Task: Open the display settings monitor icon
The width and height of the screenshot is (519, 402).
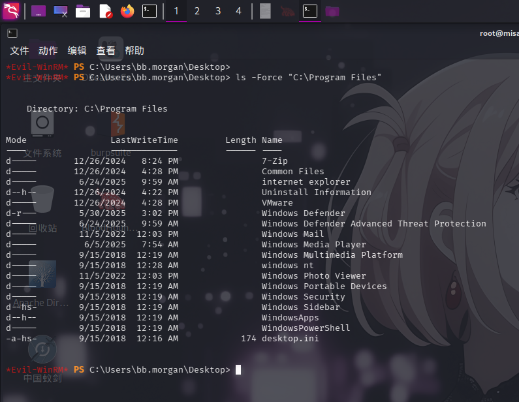Action: 61,11
